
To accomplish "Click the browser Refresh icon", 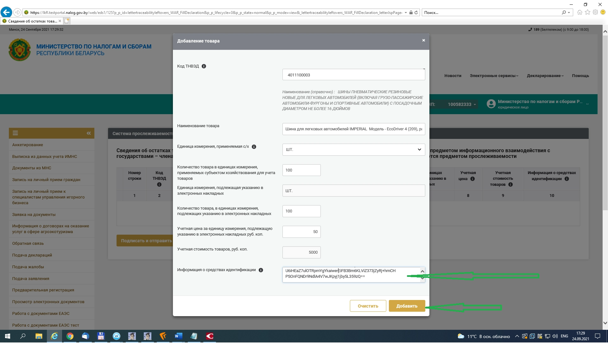I will coord(416,13).
